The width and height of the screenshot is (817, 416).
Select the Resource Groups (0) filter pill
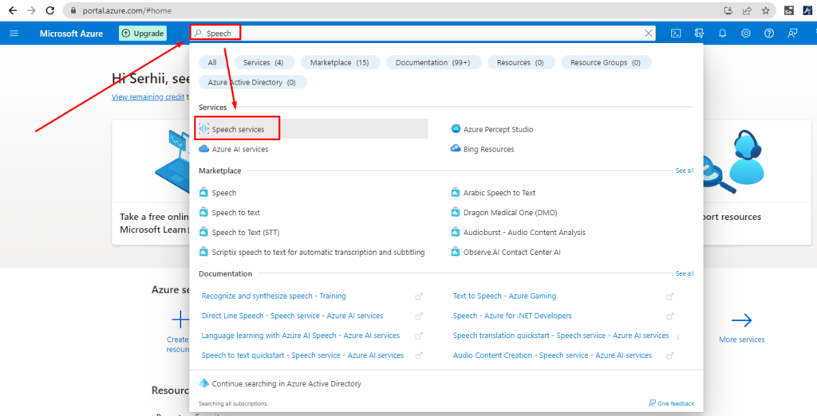[606, 62]
